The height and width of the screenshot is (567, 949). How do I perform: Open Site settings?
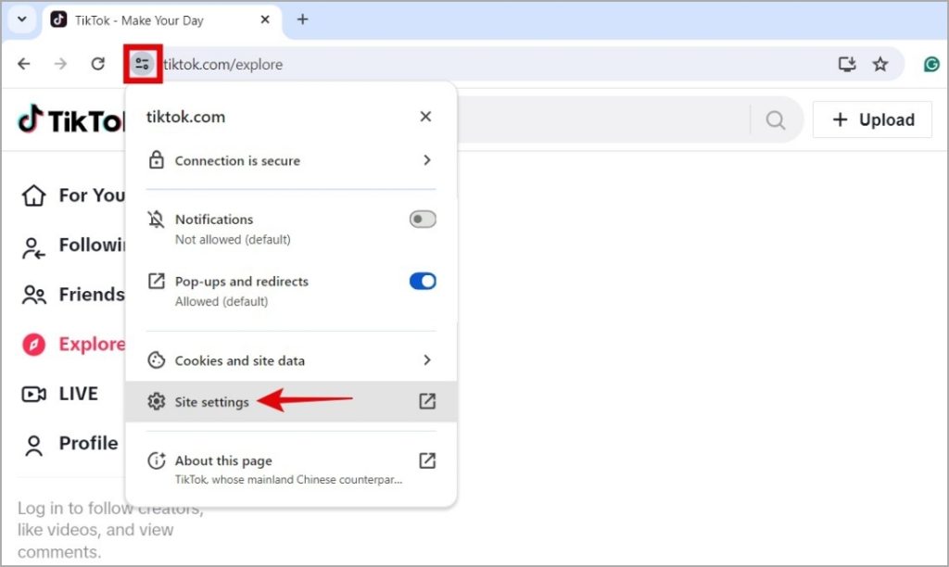(290, 401)
